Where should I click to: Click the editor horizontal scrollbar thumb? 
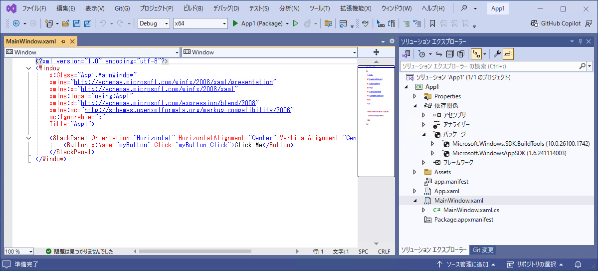pos(196,252)
